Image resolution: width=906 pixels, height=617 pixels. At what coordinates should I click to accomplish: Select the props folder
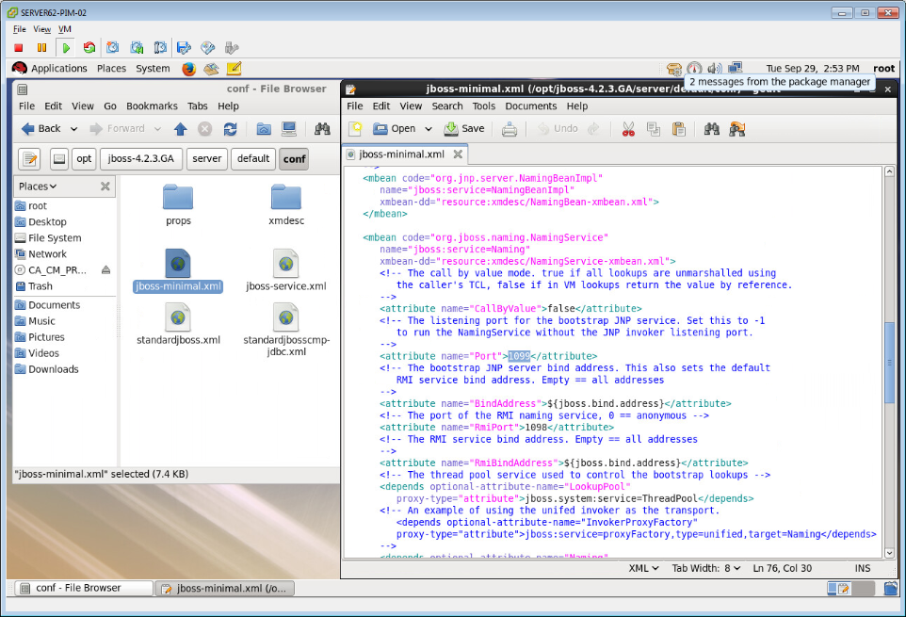tap(178, 205)
